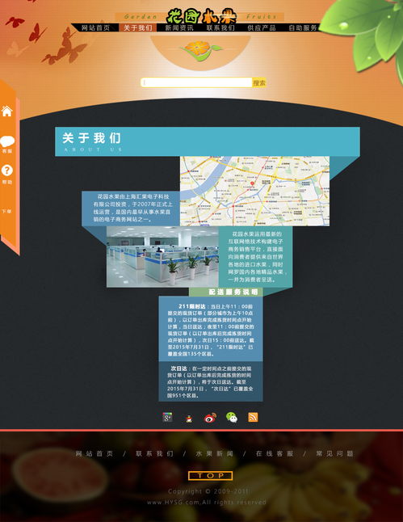Focus the yellow search input field
This screenshot has width=403, height=522.
[196, 82]
